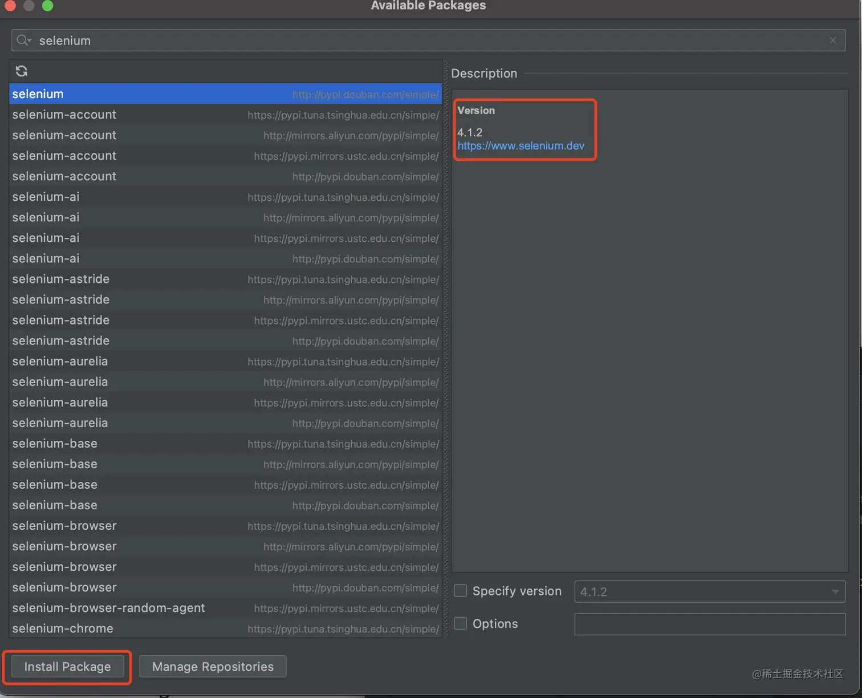Viewport: 862px width, 698px height.
Task: Select selenium-base from pypi.douban.com
Action: [225, 505]
